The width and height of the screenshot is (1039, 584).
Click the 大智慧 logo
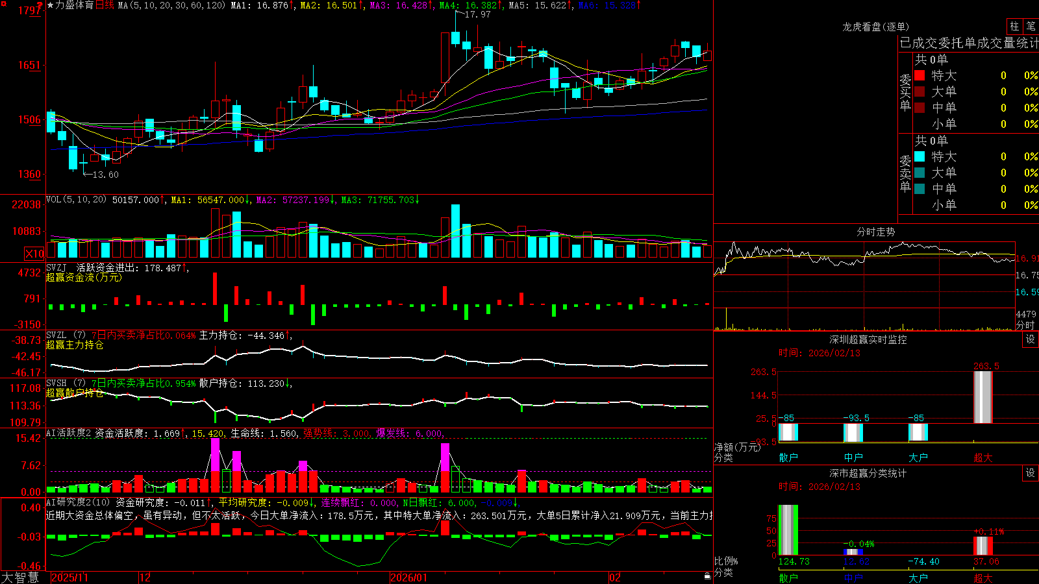click(x=20, y=578)
